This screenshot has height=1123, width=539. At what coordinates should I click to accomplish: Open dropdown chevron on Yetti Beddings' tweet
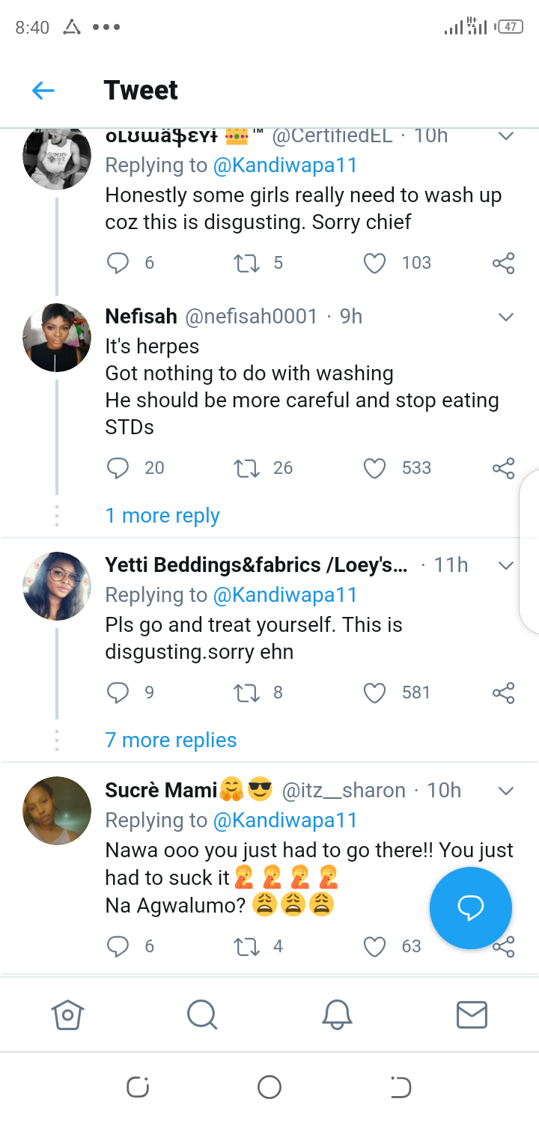506,565
